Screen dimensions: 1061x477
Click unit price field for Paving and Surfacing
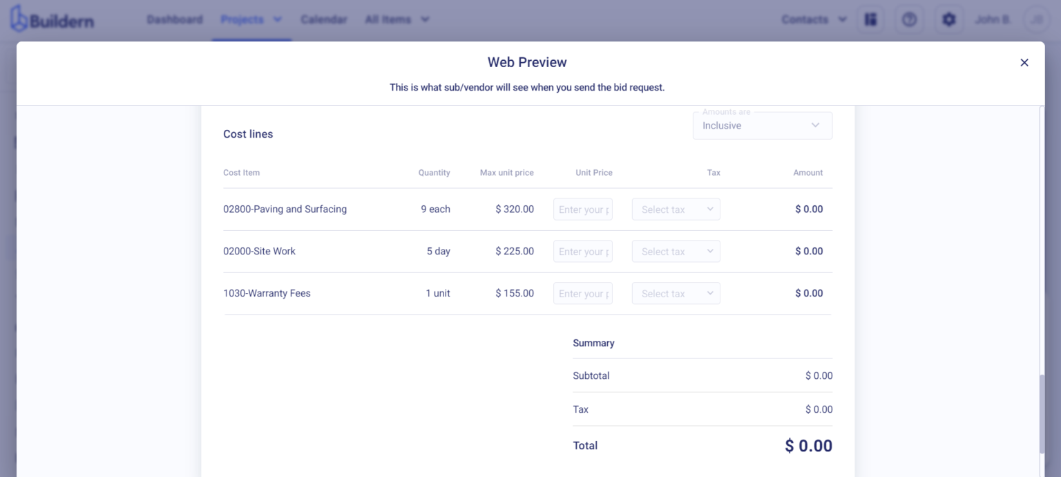tap(582, 209)
